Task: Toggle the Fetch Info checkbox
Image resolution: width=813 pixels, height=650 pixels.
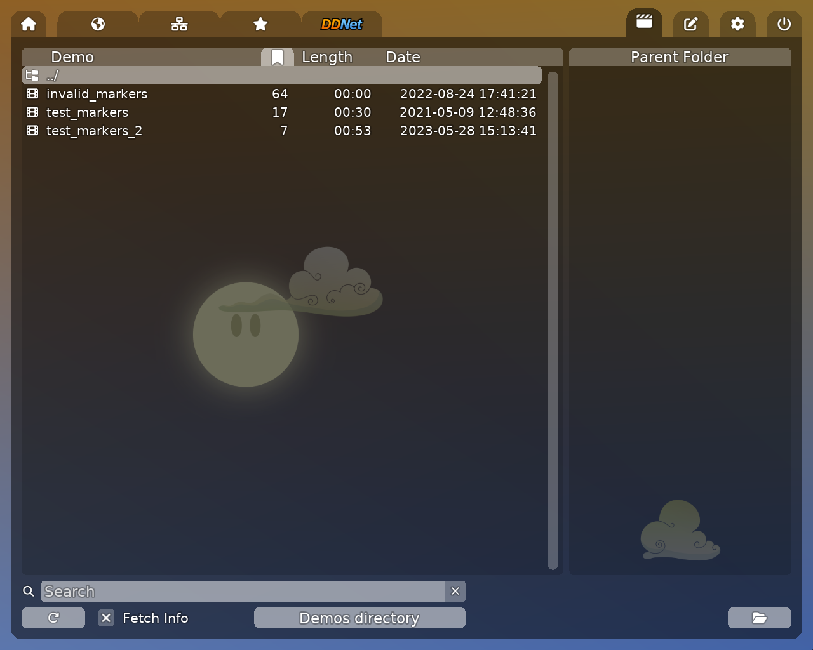Action: [x=105, y=618]
